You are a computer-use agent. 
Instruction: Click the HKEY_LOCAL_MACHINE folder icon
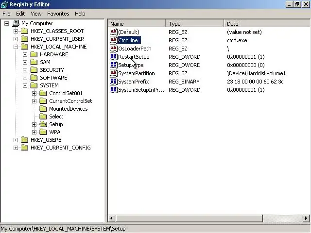point(25,47)
